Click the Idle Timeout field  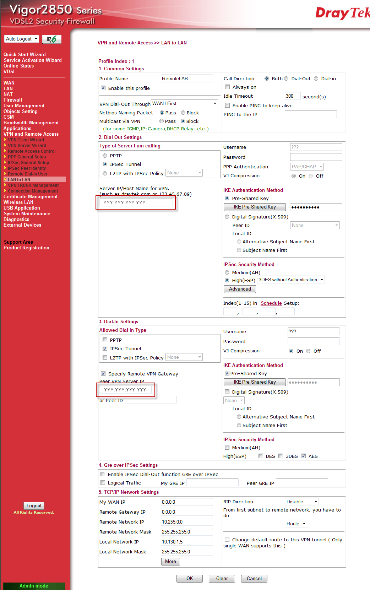click(293, 96)
